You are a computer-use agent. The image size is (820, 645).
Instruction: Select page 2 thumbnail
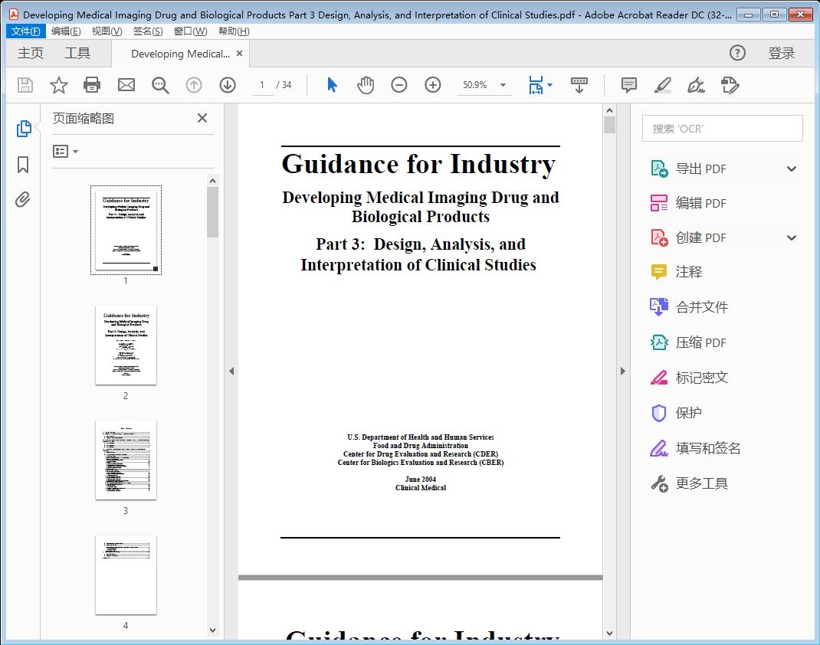(126, 345)
